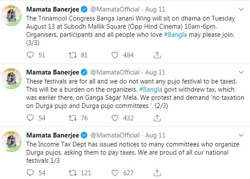Open Mamata Banerjee's avatar on the second tweet

(x=12, y=78)
